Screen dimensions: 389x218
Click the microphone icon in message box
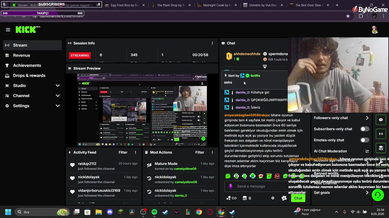(231, 186)
